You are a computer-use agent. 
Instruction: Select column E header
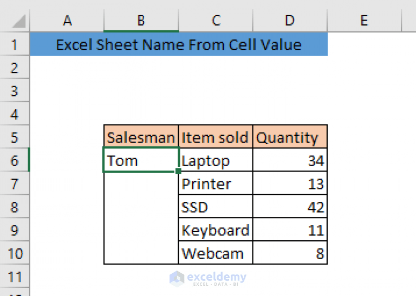click(365, 21)
